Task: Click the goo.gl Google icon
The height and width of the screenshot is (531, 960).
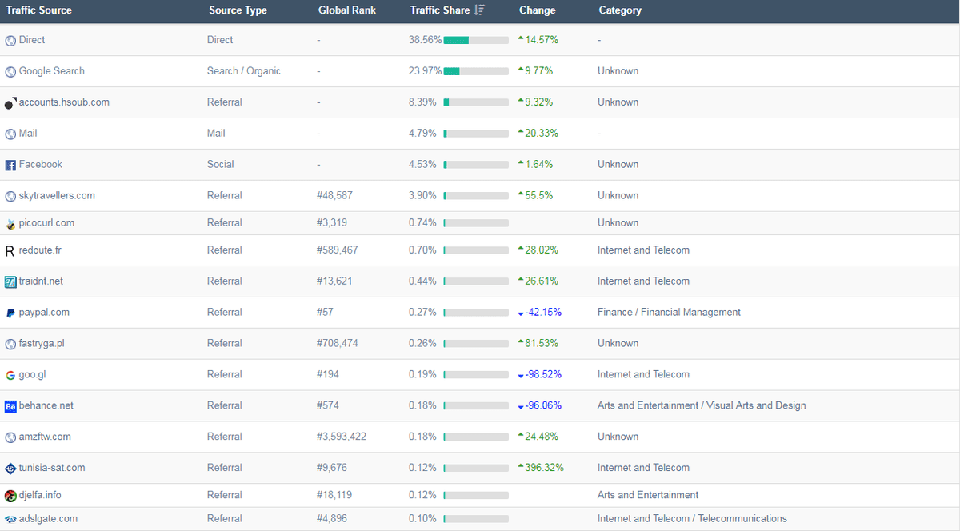Action: (10, 375)
